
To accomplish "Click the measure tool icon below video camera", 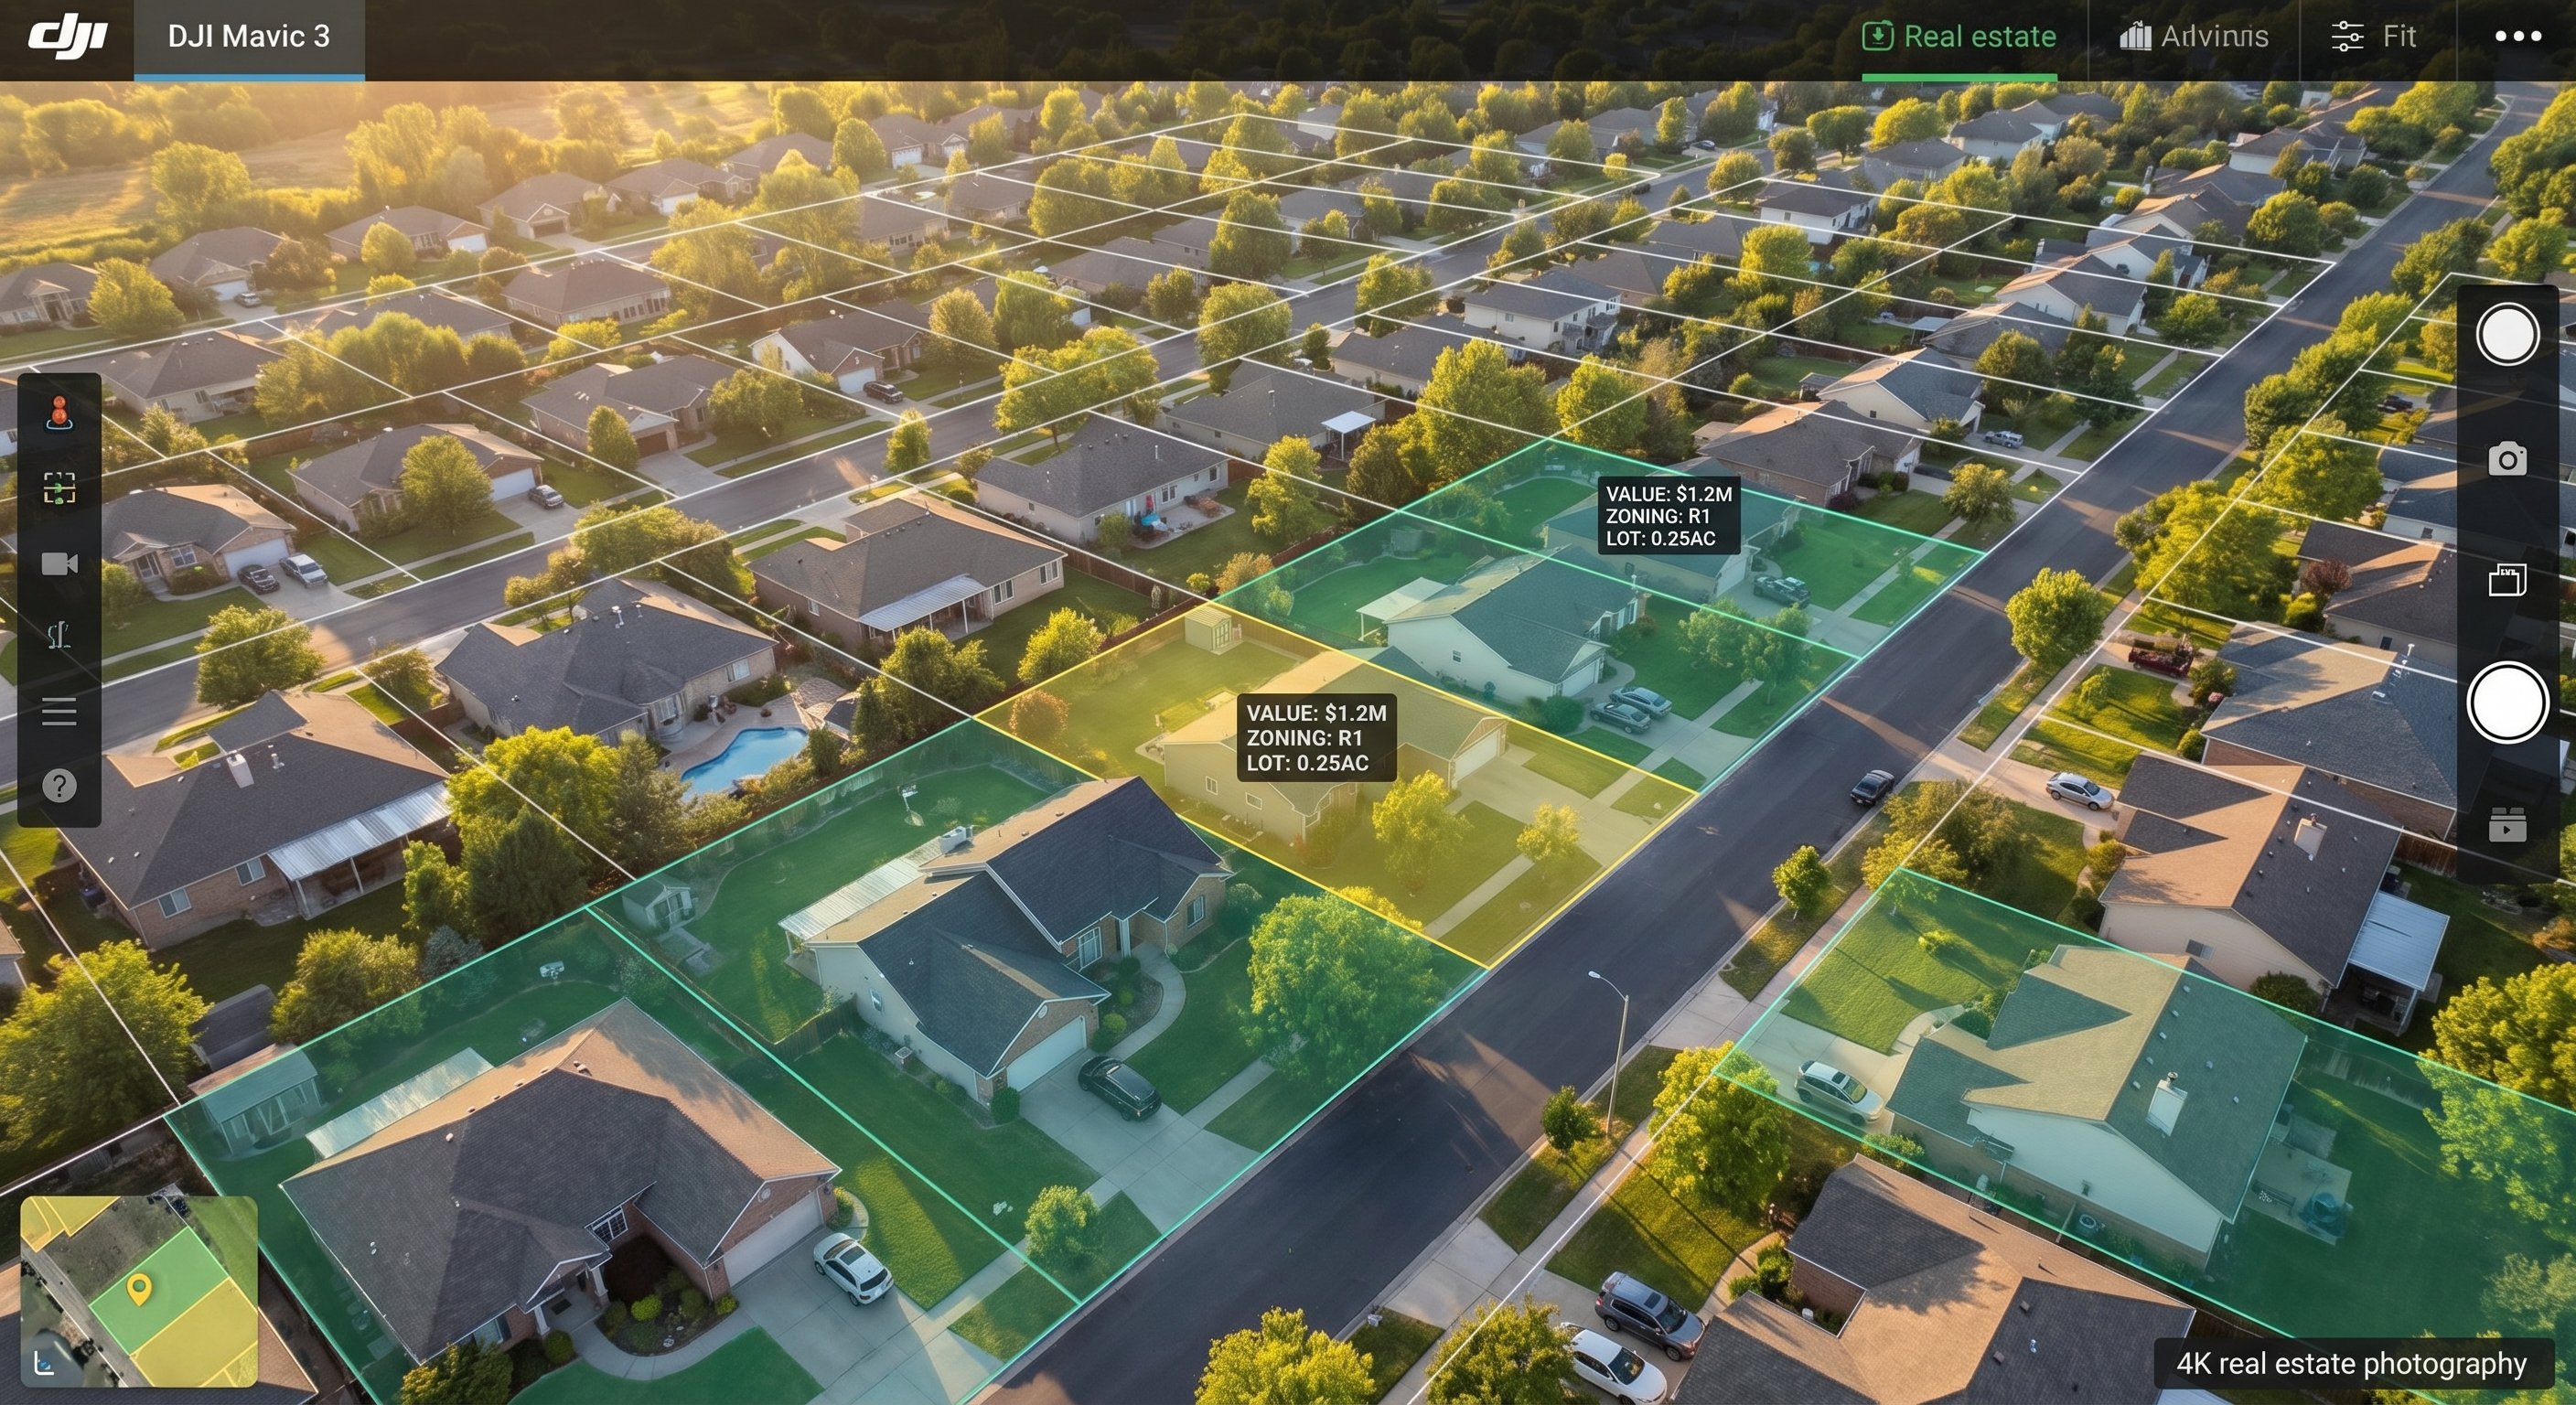I will 59,634.
